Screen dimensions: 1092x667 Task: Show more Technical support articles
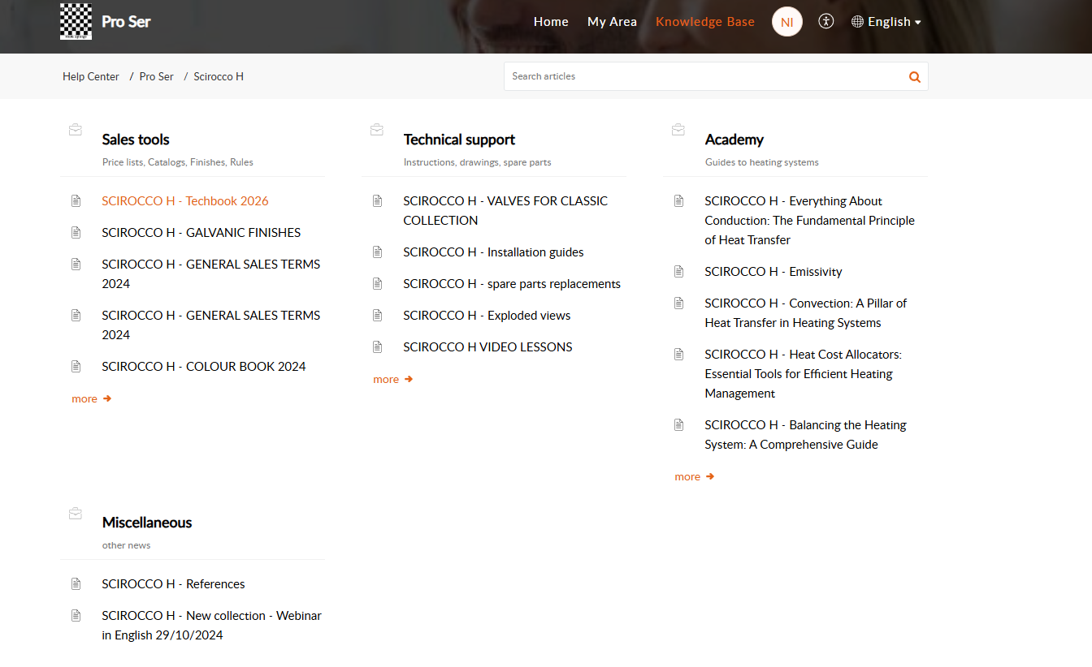pos(392,380)
